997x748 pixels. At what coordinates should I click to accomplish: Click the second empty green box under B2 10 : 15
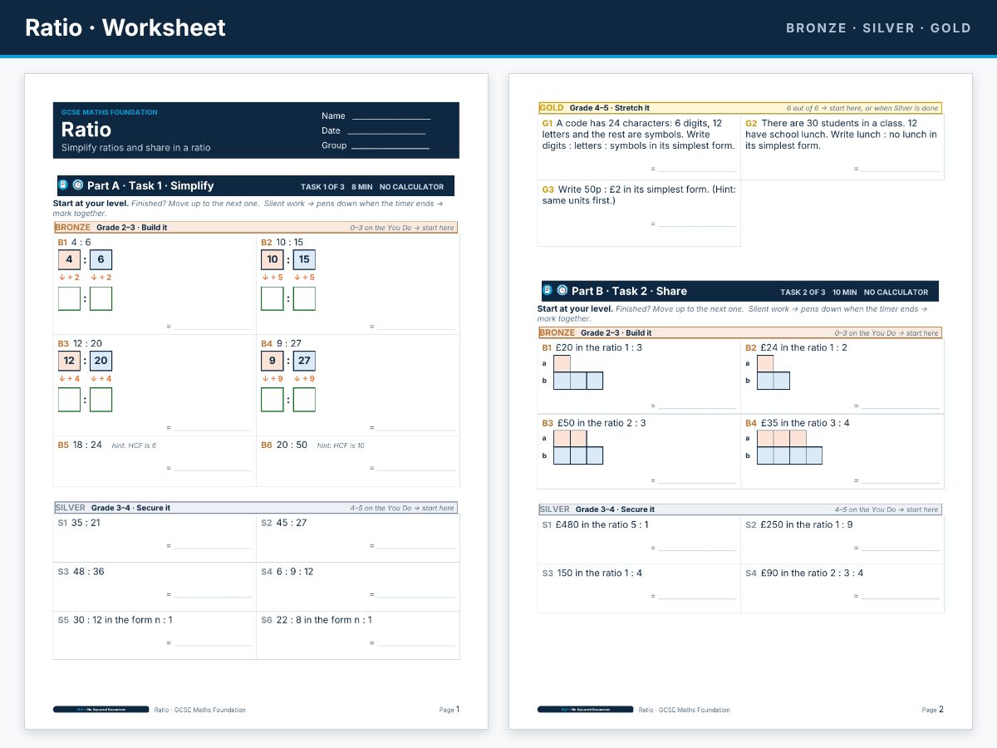click(304, 298)
